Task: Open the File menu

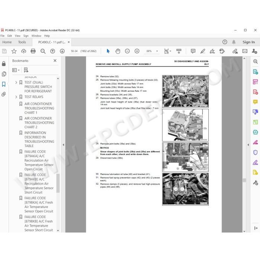Action: tap(3, 36)
